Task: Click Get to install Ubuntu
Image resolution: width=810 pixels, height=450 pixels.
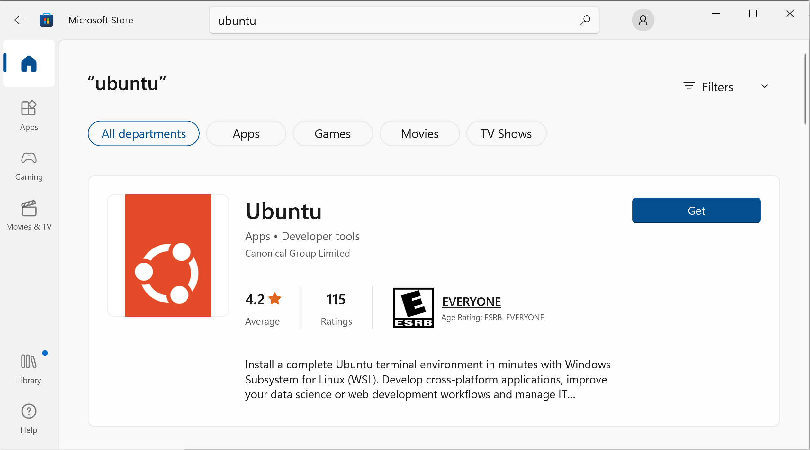Action: 696,211
